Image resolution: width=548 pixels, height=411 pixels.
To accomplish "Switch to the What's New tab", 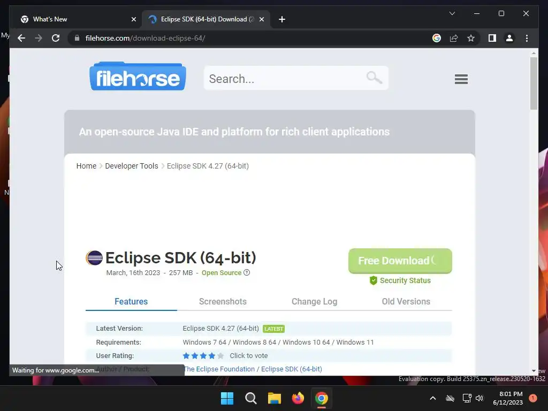I will point(77,19).
